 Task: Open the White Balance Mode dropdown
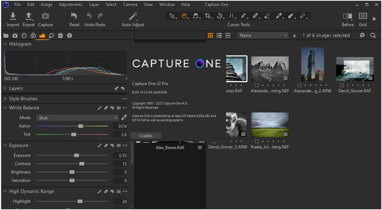pos(78,118)
